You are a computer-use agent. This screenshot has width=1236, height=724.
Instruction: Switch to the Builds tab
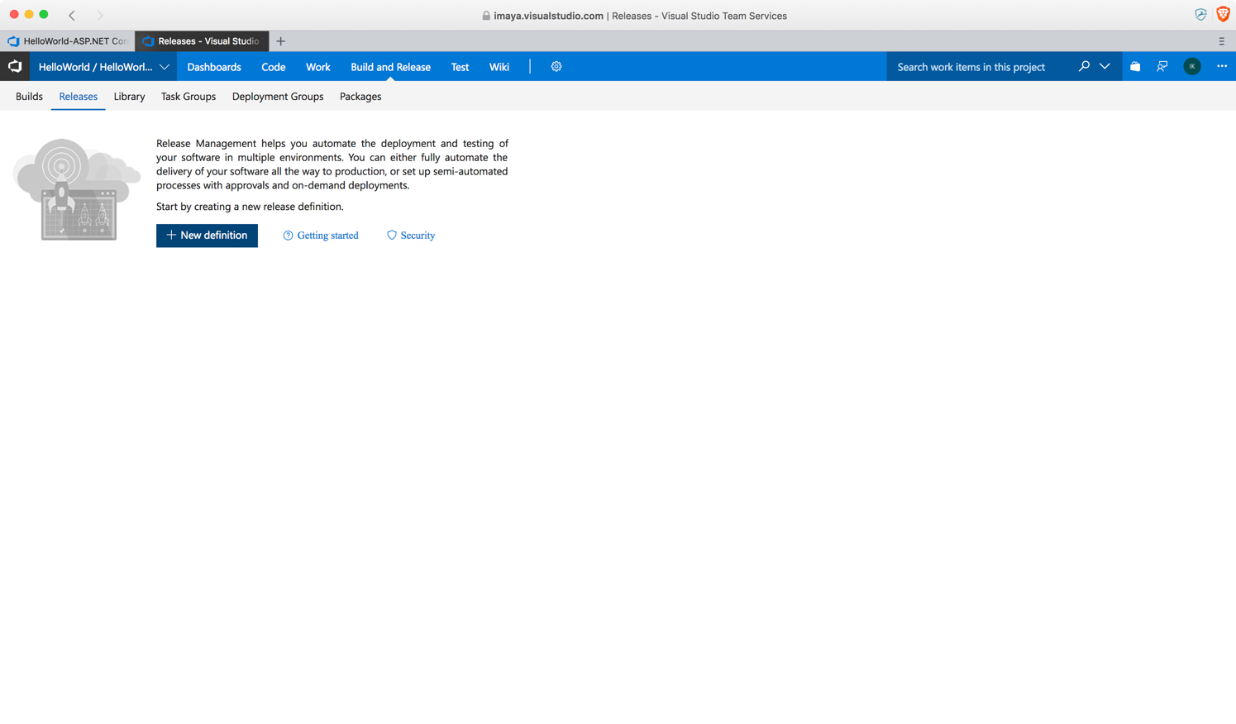tap(29, 96)
